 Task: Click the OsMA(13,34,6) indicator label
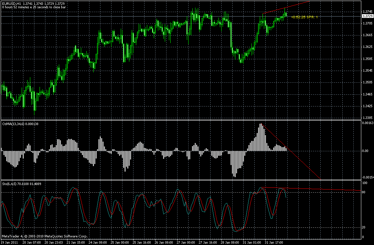coord(20,124)
